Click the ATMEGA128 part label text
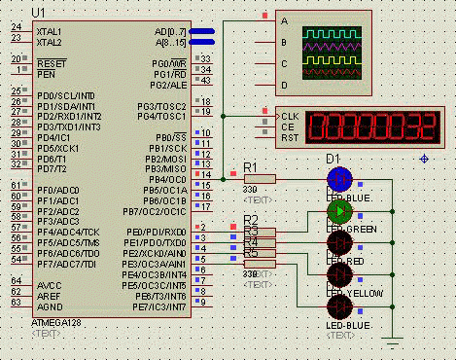 (56, 323)
